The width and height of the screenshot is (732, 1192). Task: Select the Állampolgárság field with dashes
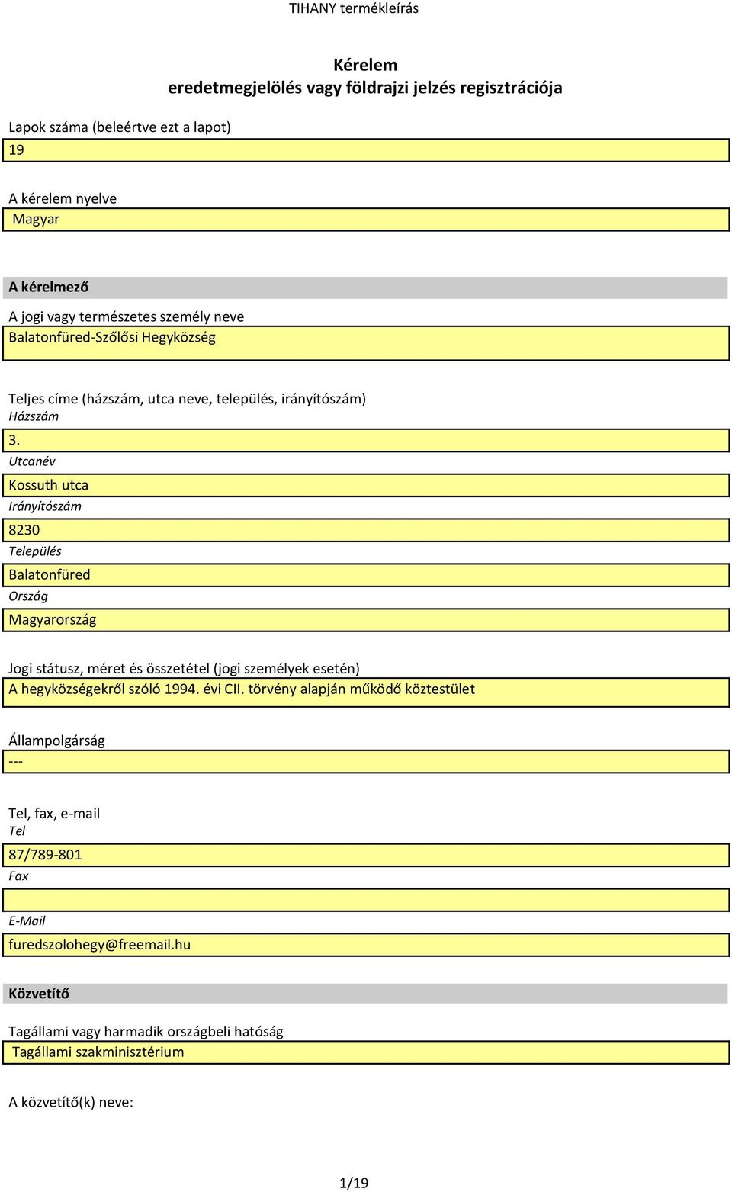[366, 762]
